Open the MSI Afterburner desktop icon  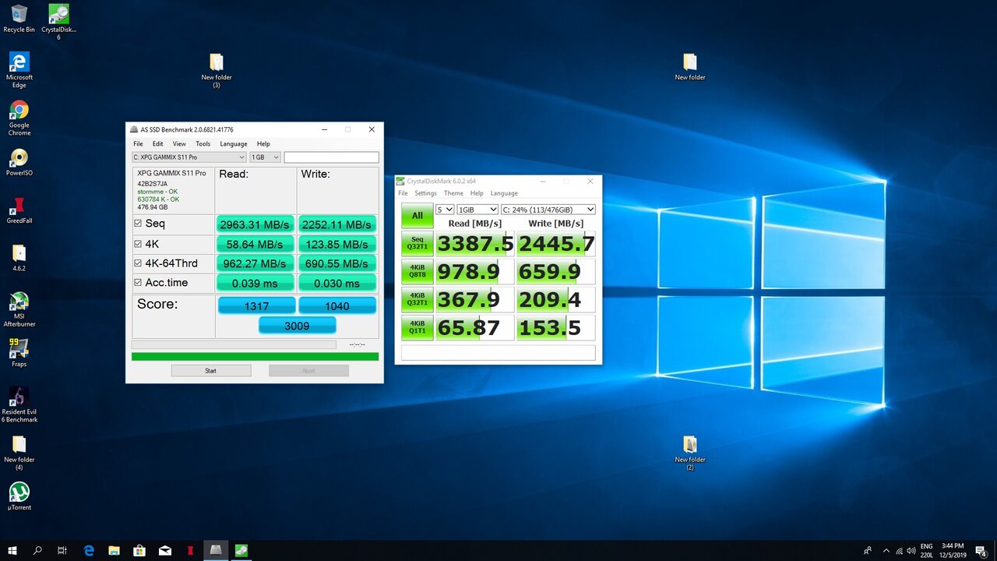tap(19, 304)
